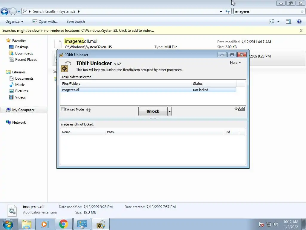
Task: Open the Unlock button dropdown arrow
Action: click(170, 111)
